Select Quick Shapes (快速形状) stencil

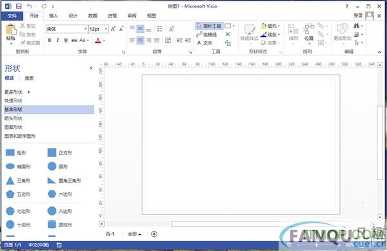14,101
